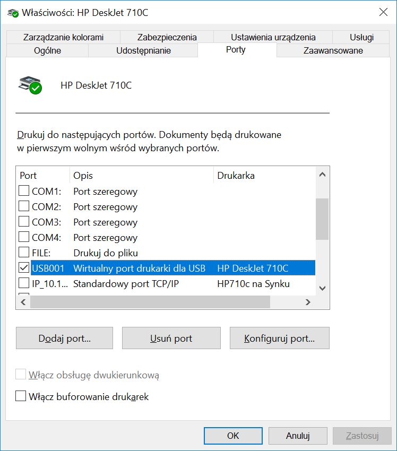The height and width of the screenshot is (451, 397).
Task: Close the printer properties dialog
Action: coord(383,12)
